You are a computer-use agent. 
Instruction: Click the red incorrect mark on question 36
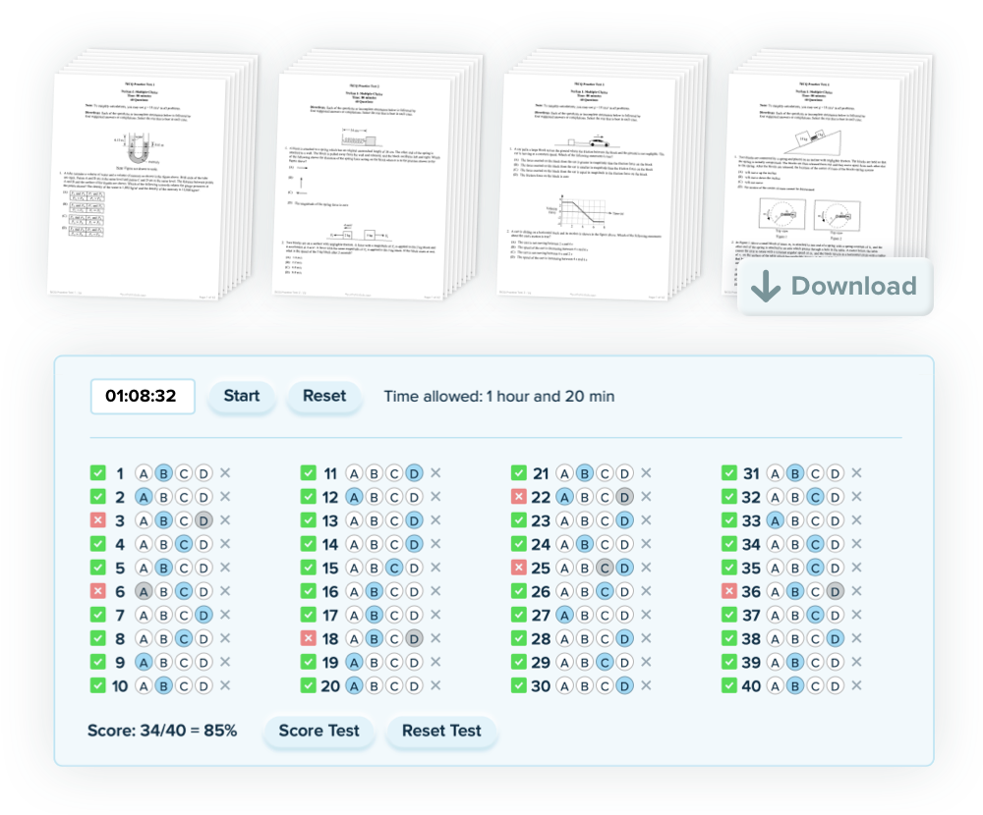729,591
